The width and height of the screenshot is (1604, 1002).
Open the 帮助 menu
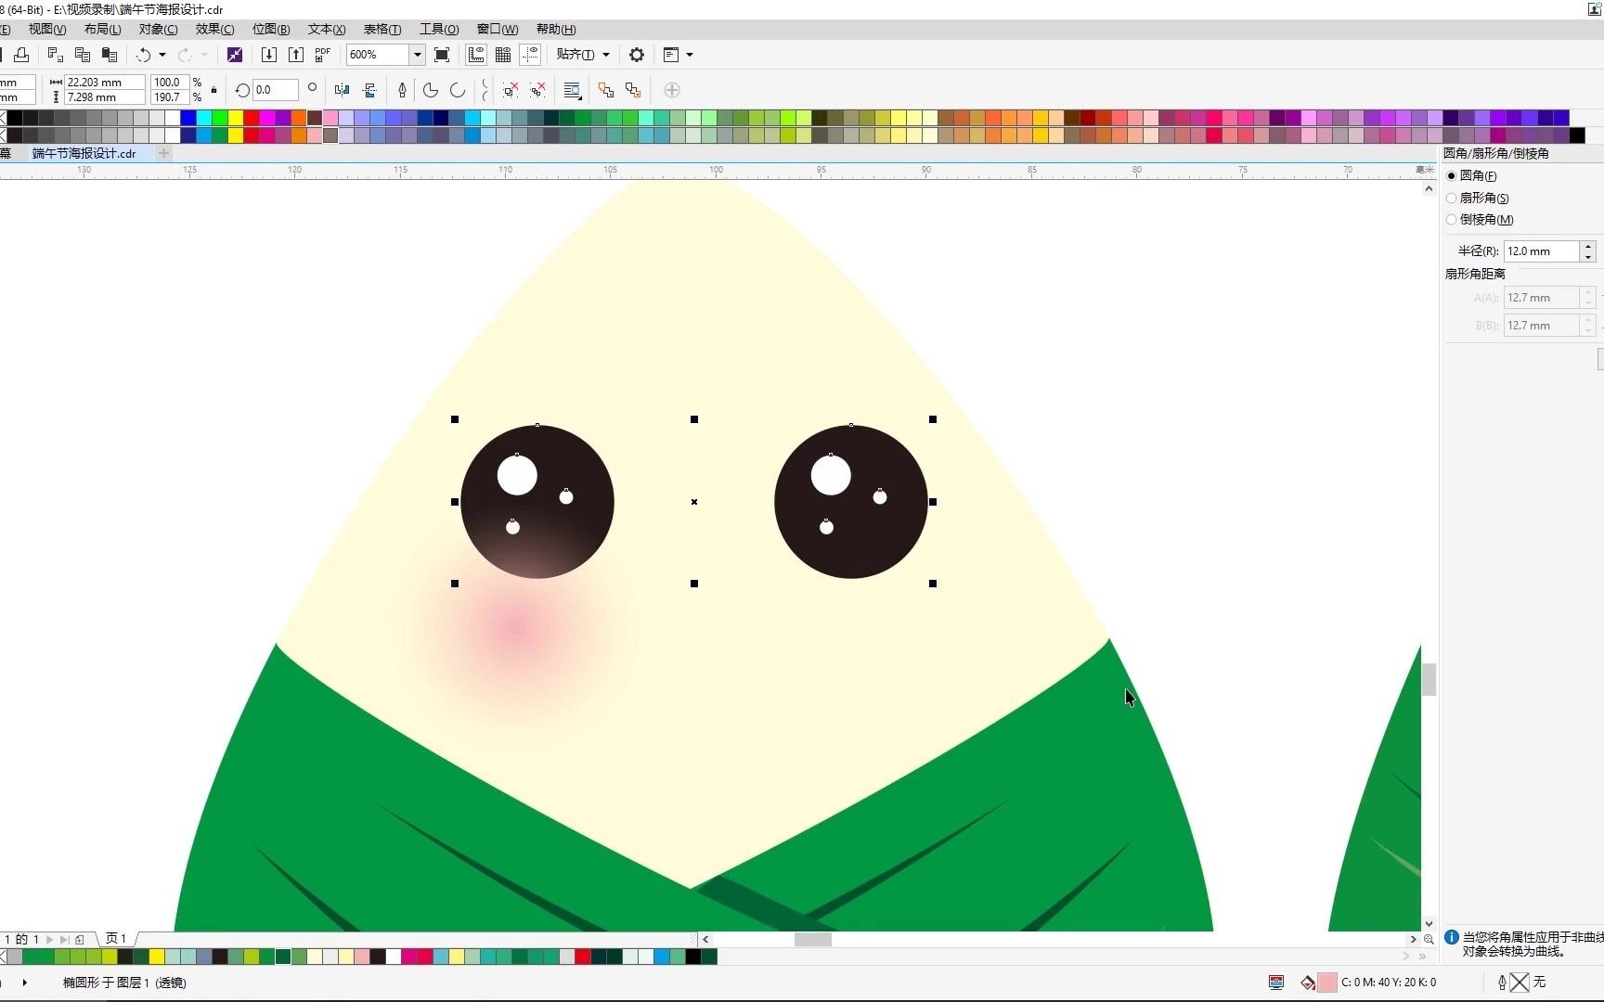(556, 29)
